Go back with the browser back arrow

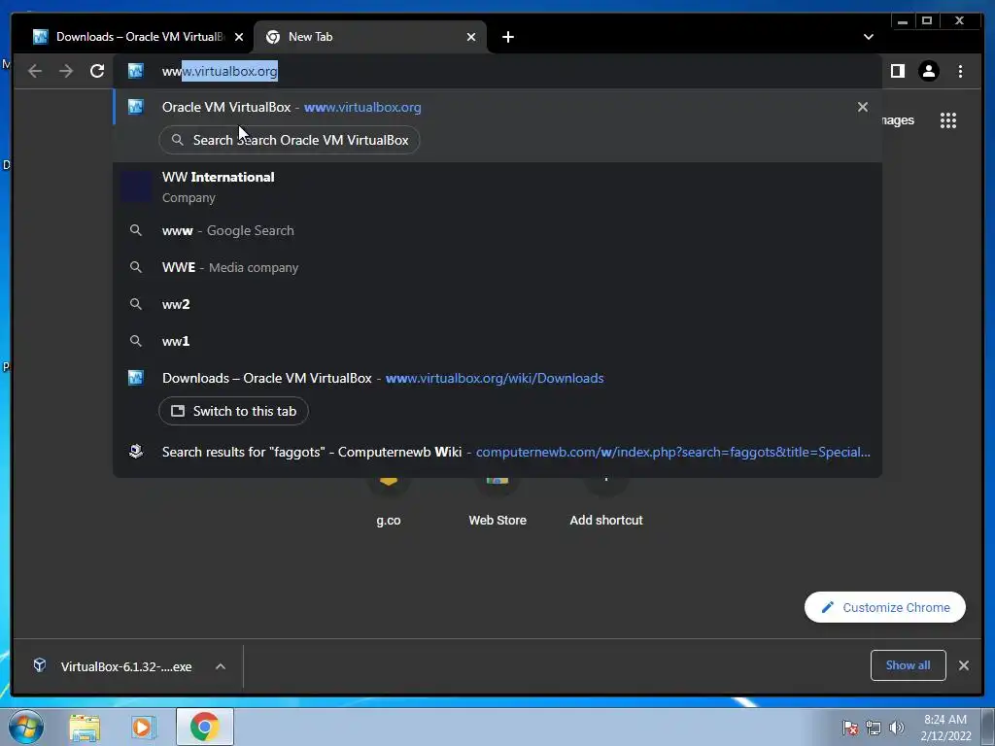pos(35,71)
